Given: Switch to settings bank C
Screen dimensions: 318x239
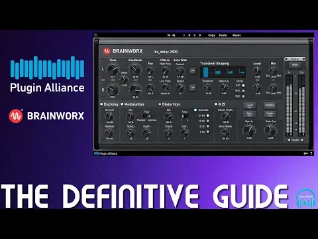Looking at the screenshot, I should (195, 35).
